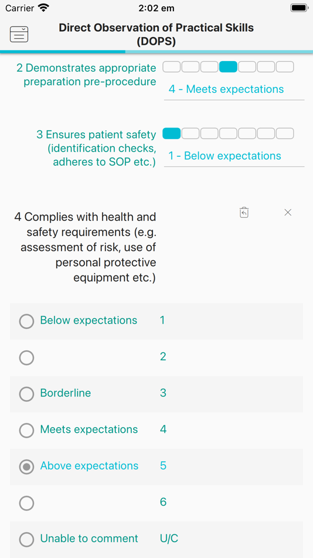Select Meets expectations radio button
The height and width of the screenshot is (558, 313).
[x=26, y=430]
